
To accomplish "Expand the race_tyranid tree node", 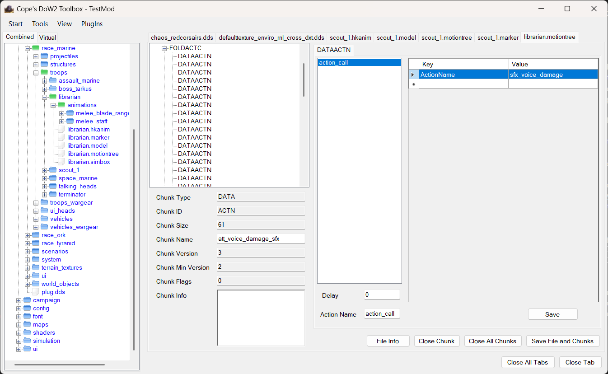I will pos(27,243).
